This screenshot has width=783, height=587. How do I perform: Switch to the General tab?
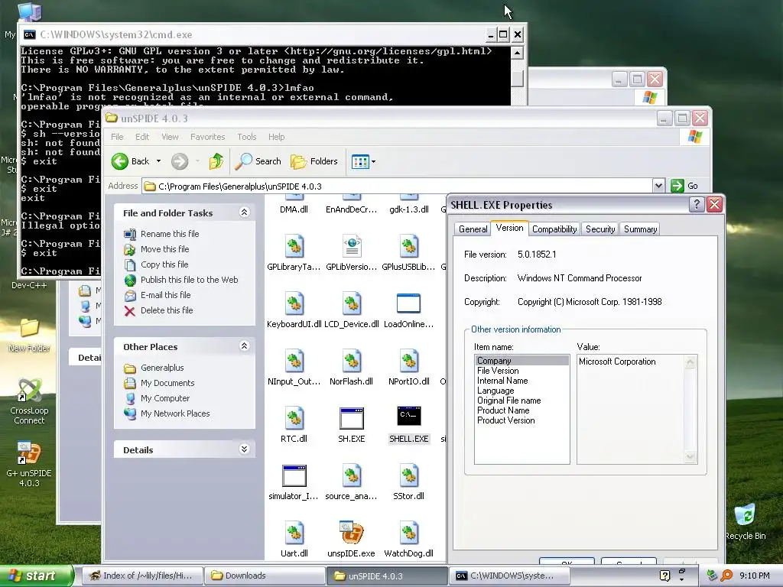click(x=473, y=229)
